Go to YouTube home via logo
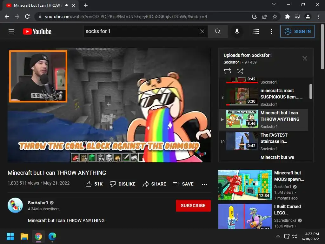This screenshot has width=325, height=244. pos(37,31)
